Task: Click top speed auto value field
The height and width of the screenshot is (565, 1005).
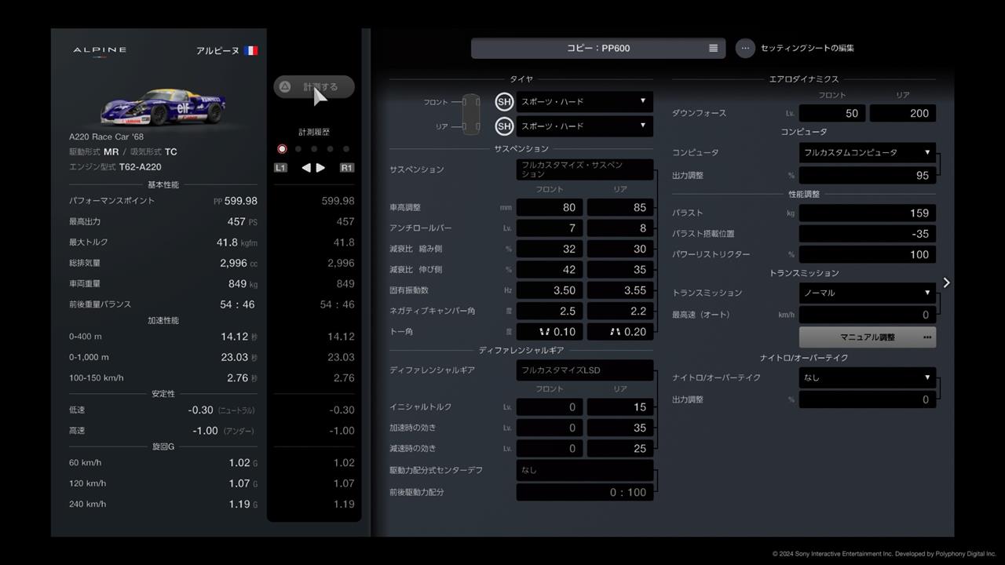Action: point(868,315)
